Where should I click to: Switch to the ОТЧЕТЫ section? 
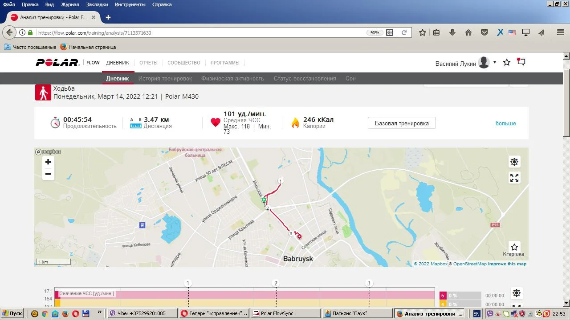[x=148, y=63]
